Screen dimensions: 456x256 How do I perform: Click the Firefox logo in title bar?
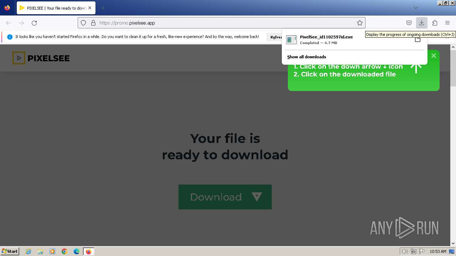coord(7,8)
